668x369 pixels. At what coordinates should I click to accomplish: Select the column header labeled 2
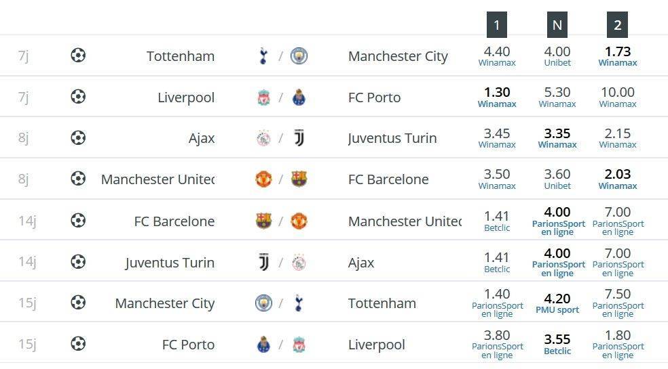click(617, 25)
